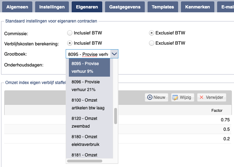
Task: Open the Kenmerken tab
Action: pyautogui.click(x=197, y=7)
